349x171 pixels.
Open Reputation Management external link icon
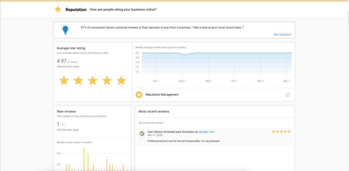click(x=288, y=95)
